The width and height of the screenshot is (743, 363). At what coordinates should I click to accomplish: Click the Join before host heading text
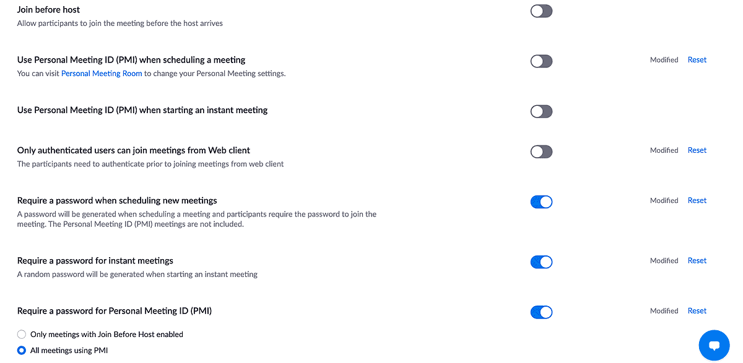48,10
